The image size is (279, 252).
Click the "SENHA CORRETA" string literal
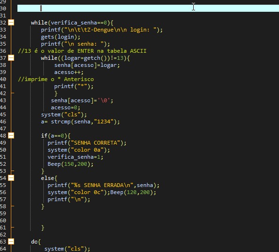tap(96, 143)
